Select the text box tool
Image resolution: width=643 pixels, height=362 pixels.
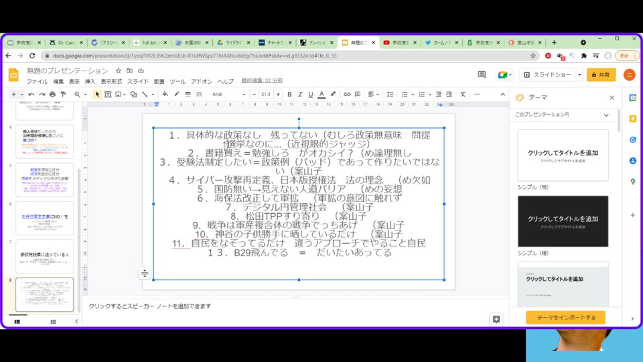coord(108,95)
